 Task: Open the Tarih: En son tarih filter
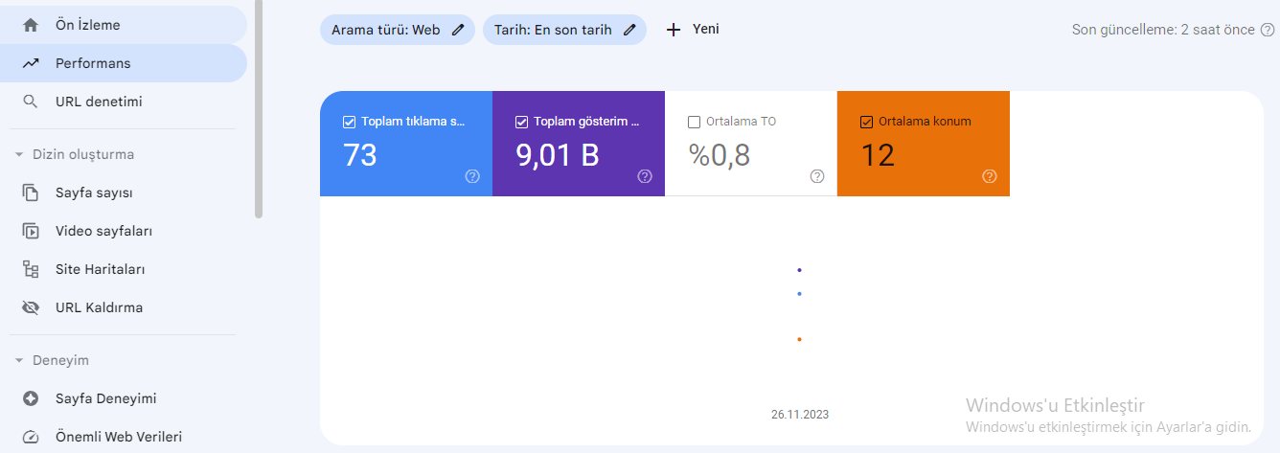coord(564,30)
